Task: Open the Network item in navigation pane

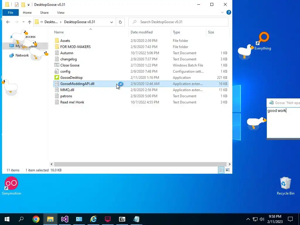Action: [22, 55]
